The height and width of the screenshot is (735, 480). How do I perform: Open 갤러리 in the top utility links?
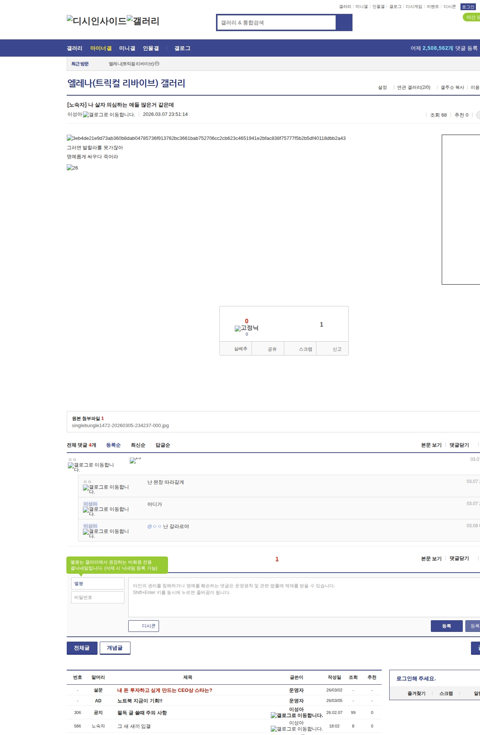(x=345, y=7)
